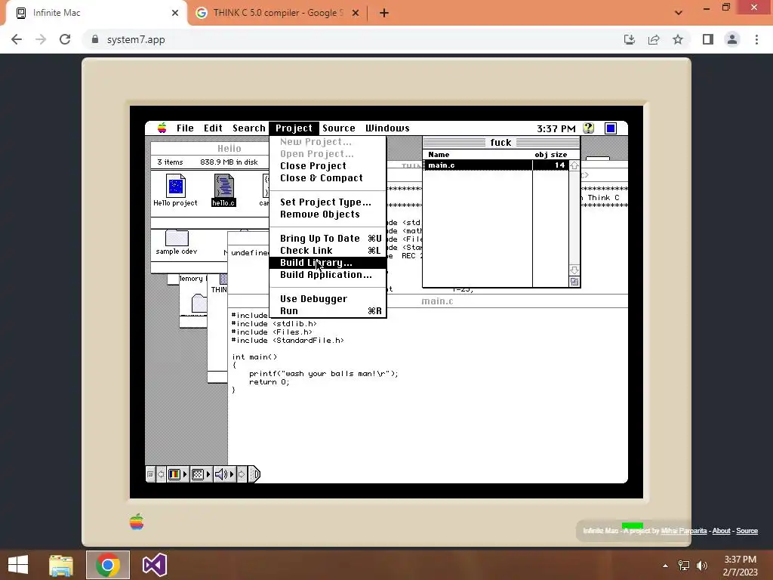Open the Chrome profile avatar
773x580 pixels.
click(732, 39)
